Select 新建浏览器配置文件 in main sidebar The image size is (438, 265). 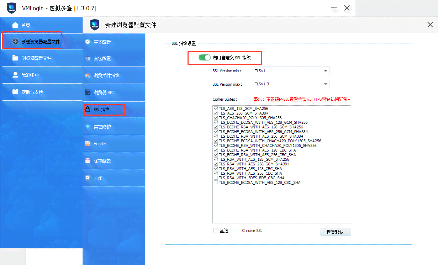pyautogui.click(x=41, y=42)
